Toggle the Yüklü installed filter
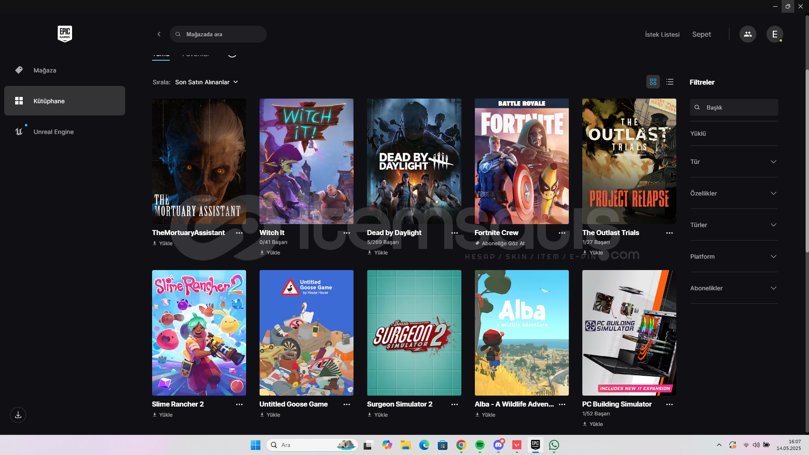 698,134
